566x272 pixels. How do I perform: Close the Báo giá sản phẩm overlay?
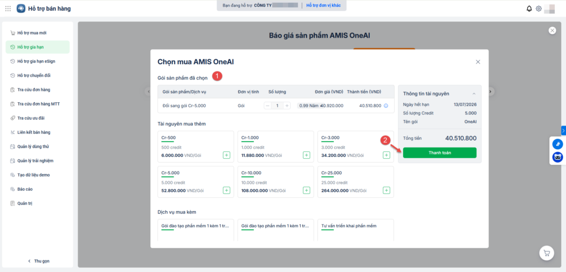pyautogui.click(x=552, y=31)
